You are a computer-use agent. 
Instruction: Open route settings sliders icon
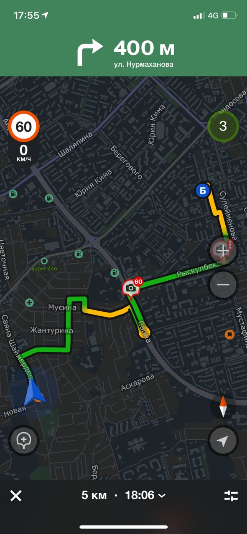tap(231, 496)
